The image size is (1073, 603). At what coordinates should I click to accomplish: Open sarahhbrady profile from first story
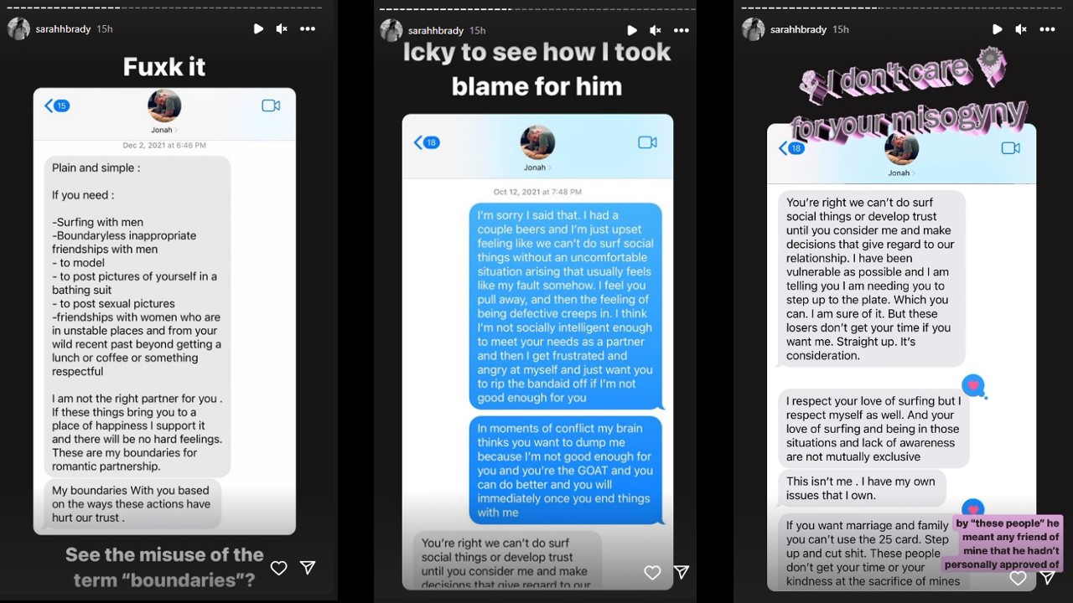coord(63,28)
